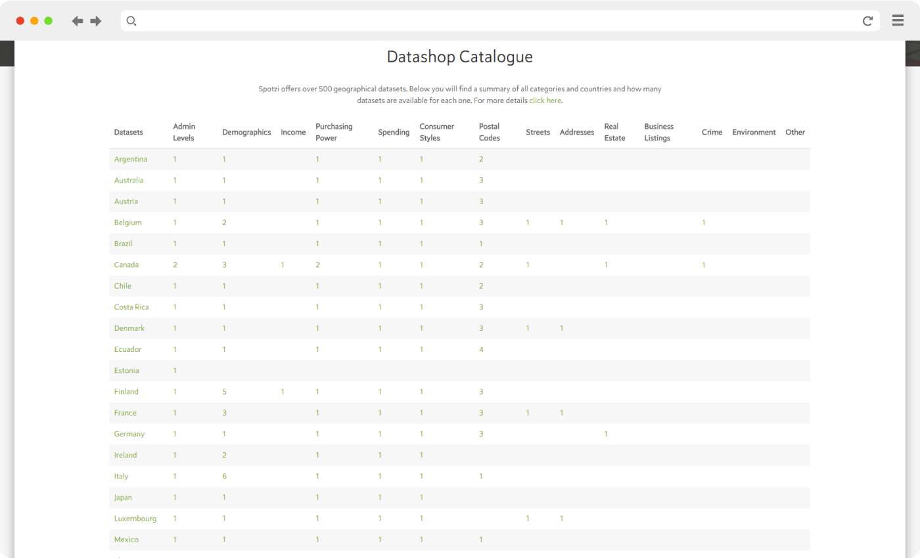Click Canada's Income value 1
The height and width of the screenshot is (558, 920).
click(283, 265)
